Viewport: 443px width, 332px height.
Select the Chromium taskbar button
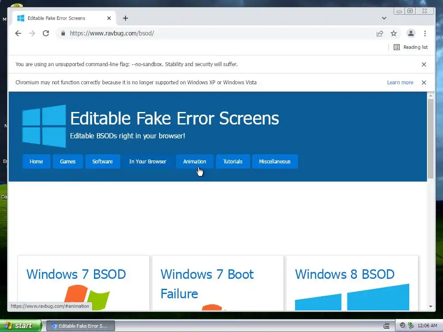coord(80,326)
